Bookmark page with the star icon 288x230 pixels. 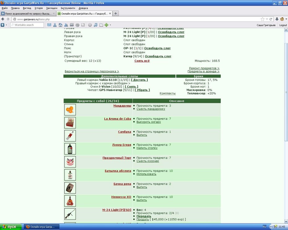tap(263, 19)
